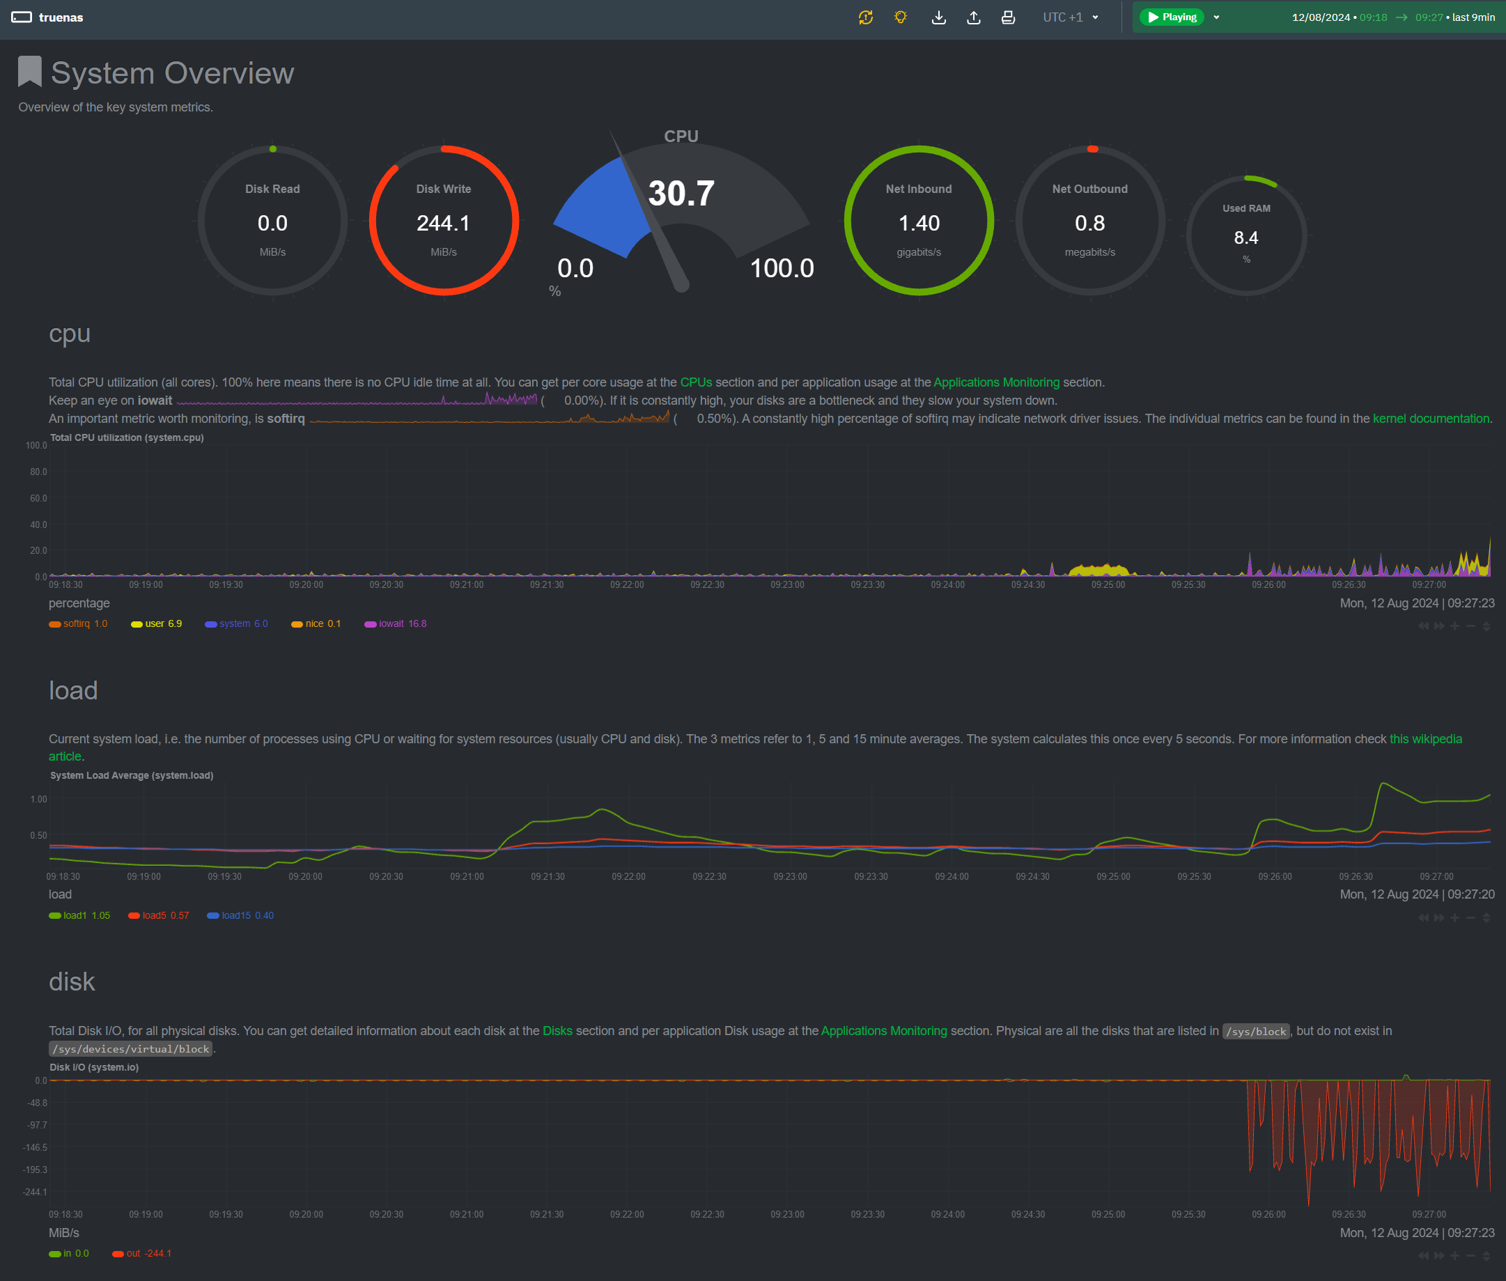This screenshot has height=1281, width=1506.
Task: Click the print dashboard icon
Action: (x=1008, y=17)
